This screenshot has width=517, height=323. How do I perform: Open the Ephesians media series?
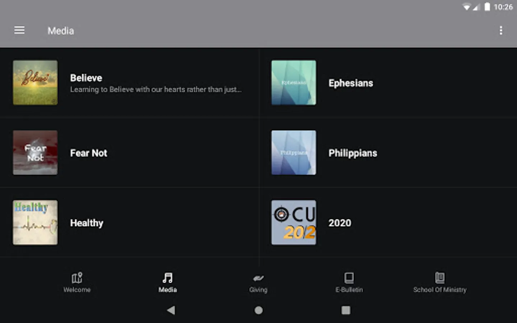[388, 83]
